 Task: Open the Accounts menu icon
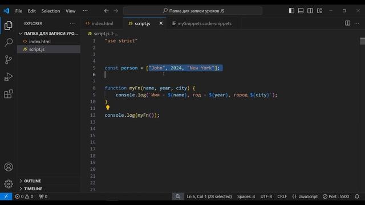coord(9,167)
